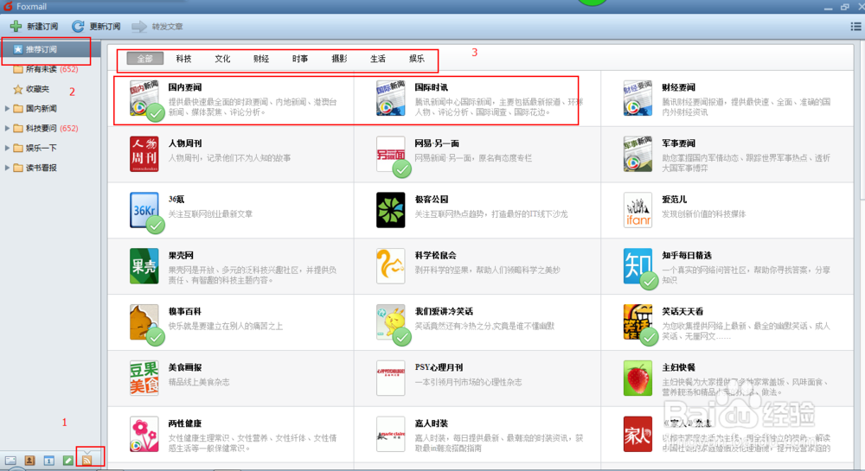This screenshot has width=865, height=471.
Task: Switch to the 娱乐 category tab
Action: 417,59
